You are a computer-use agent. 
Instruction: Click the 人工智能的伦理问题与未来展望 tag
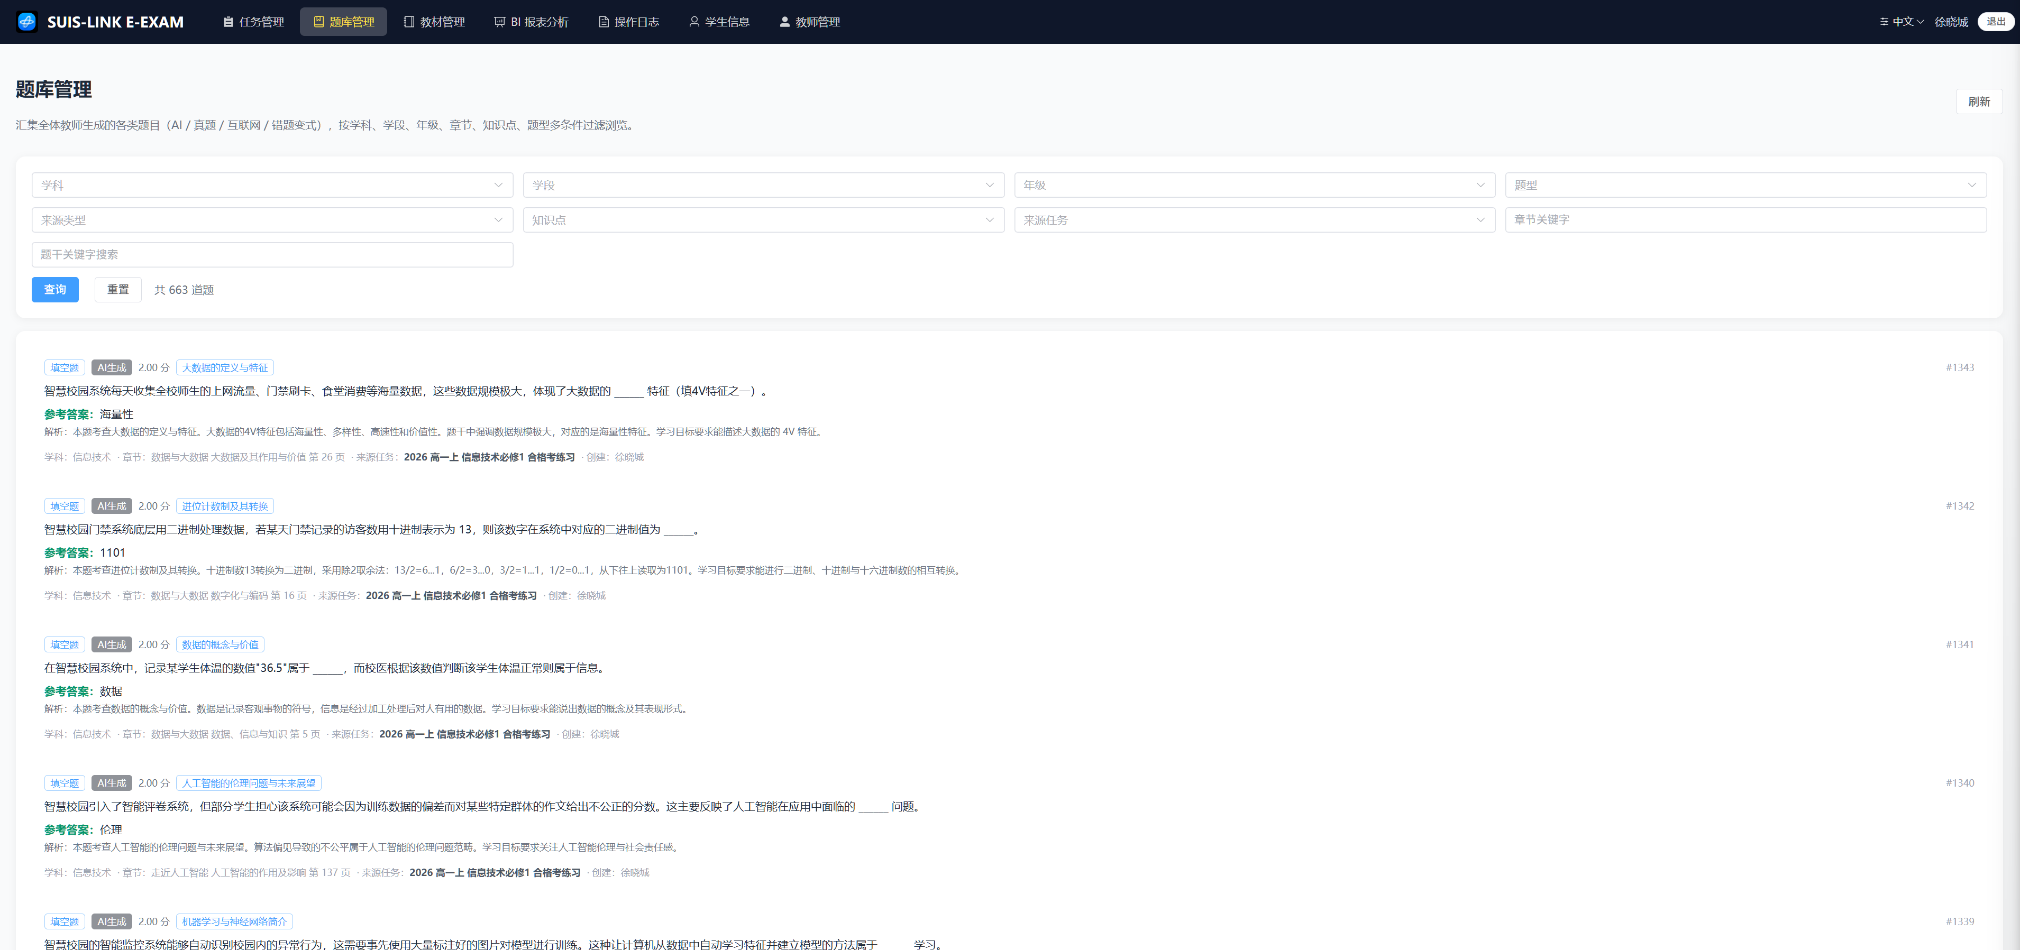249,783
